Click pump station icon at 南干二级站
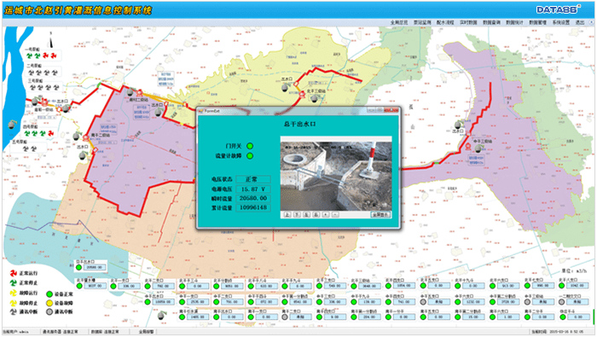This screenshot has height=337, width=597. tap(85, 137)
